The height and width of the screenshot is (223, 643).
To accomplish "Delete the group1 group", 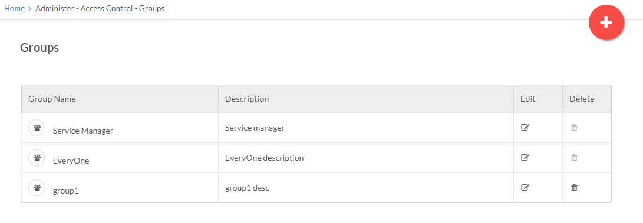I will pos(574,187).
